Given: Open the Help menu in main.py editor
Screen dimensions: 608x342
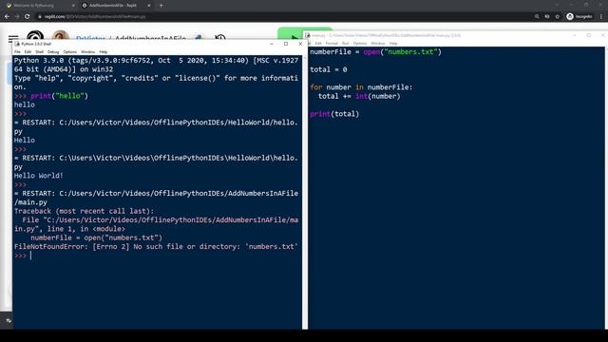Looking at the screenshot, I should [393, 44].
